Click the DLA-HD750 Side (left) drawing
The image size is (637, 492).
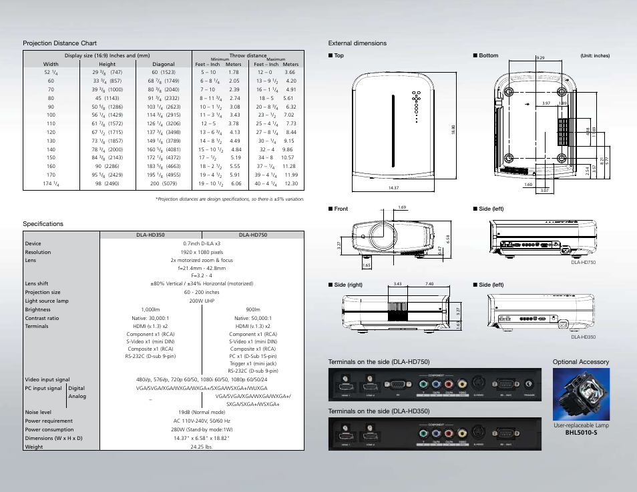click(543, 239)
